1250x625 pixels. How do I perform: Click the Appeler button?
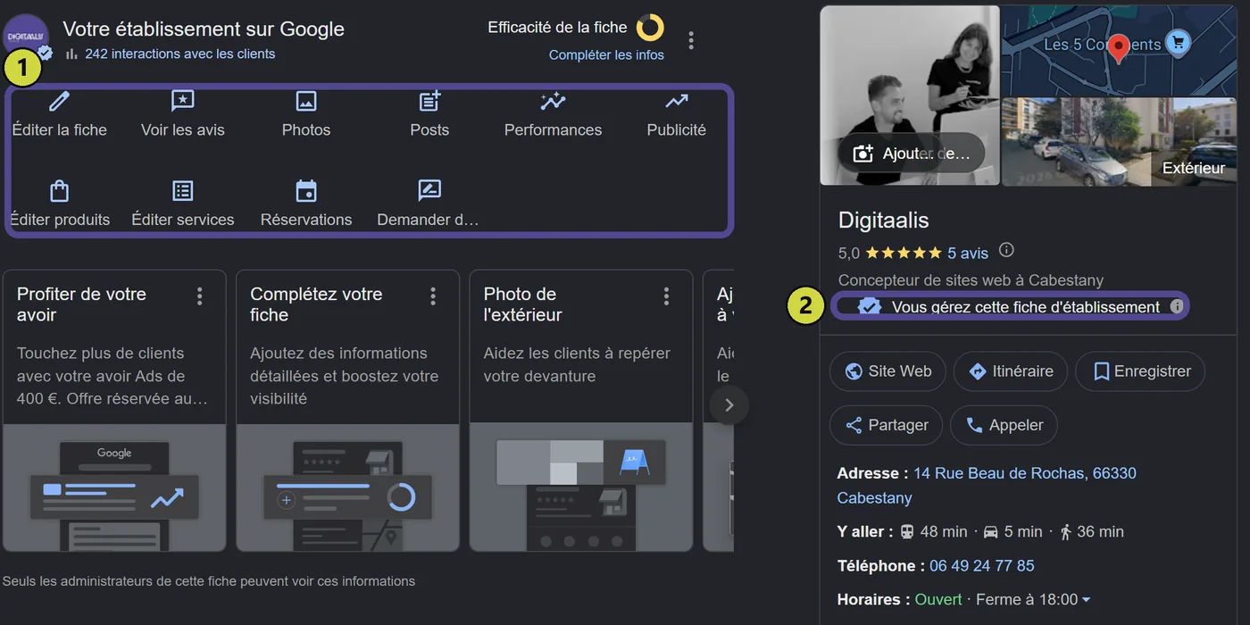[x=1004, y=425]
